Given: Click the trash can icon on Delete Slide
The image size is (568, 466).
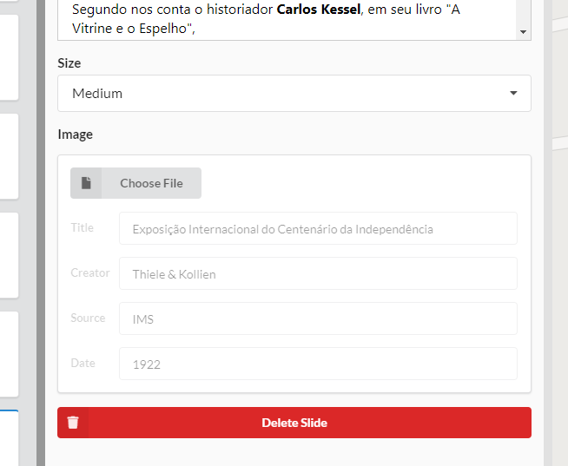Looking at the screenshot, I should pyautogui.click(x=73, y=423).
